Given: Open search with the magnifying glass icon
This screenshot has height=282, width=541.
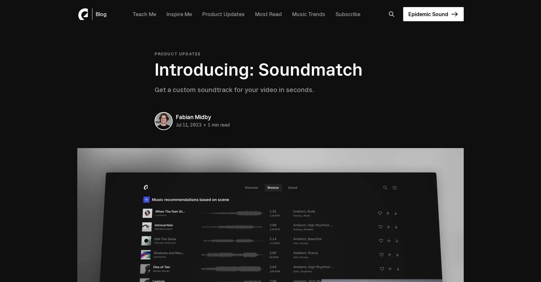Looking at the screenshot, I should click(392, 14).
